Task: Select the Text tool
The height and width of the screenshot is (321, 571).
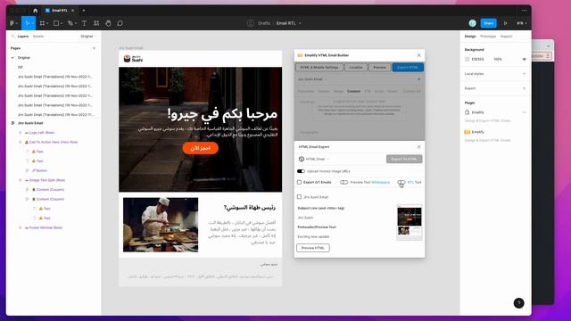Action: click(x=84, y=23)
